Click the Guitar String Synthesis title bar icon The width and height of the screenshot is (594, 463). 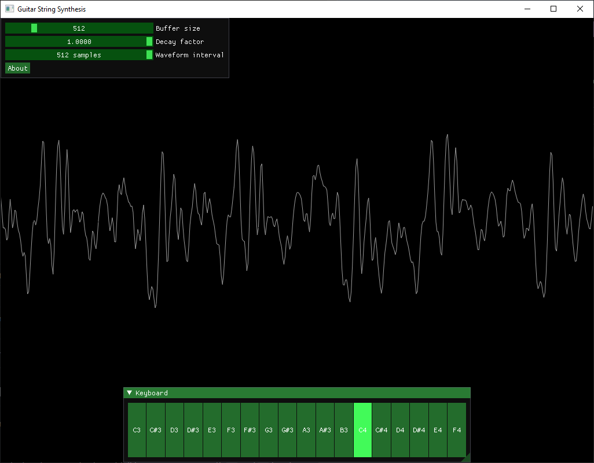click(x=9, y=8)
